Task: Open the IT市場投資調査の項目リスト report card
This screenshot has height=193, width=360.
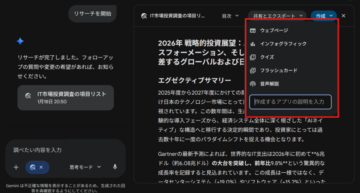Action: click(x=66, y=98)
